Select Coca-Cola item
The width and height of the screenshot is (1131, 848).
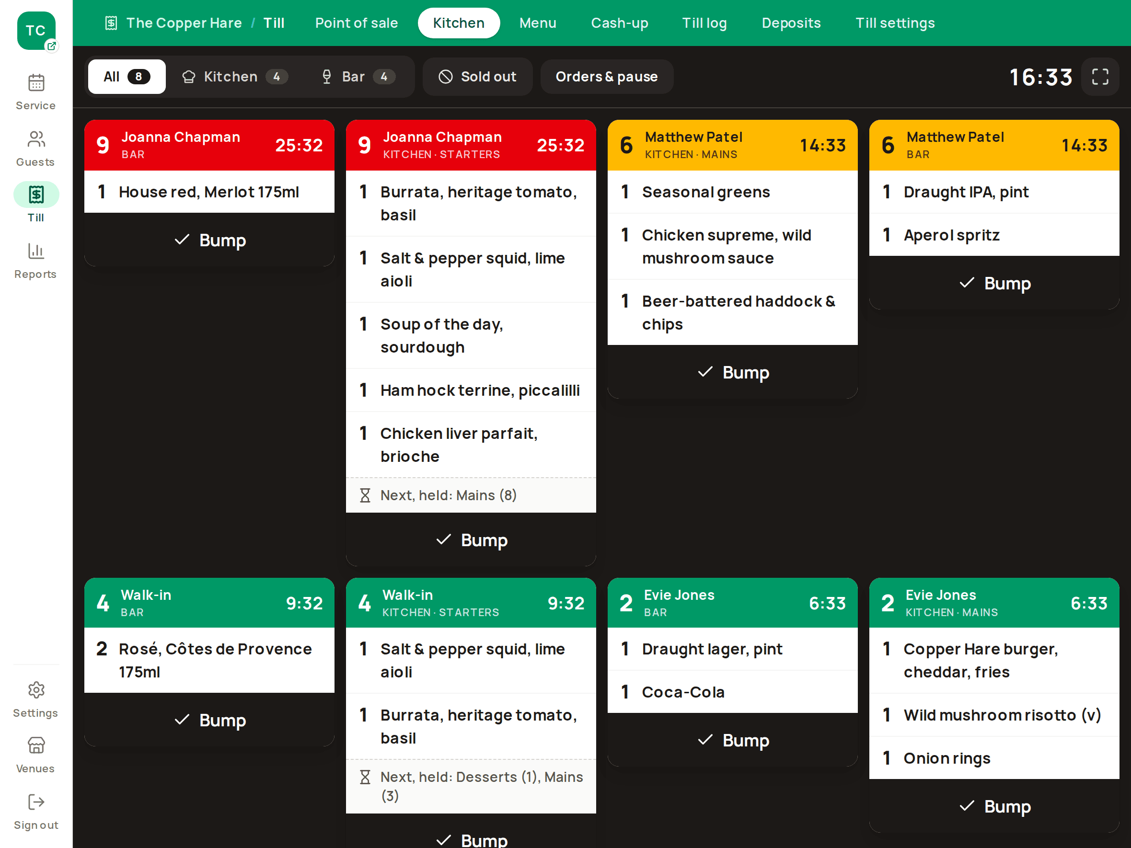(x=733, y=692)
